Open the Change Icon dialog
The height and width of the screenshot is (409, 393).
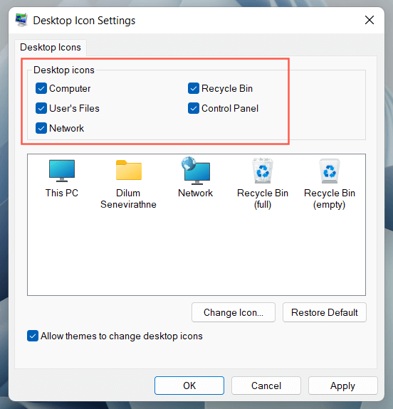click(234, 312)
